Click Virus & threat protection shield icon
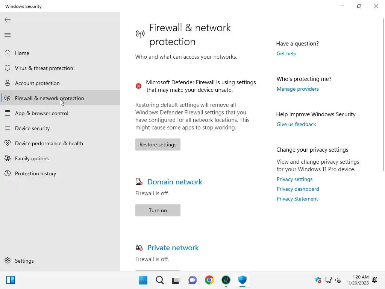 point(8,68)
